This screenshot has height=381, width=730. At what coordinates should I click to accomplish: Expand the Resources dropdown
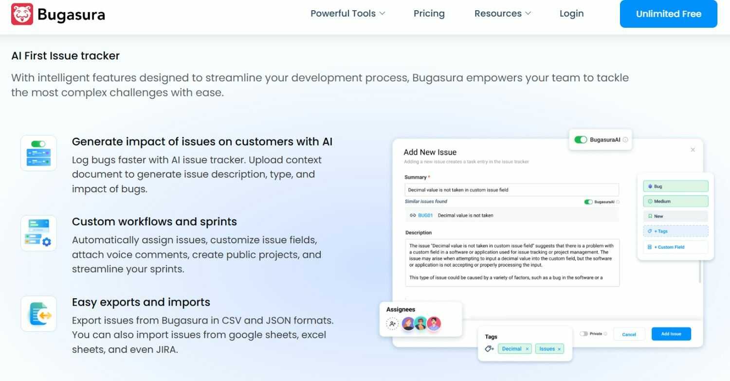click(x=503, y=14)
